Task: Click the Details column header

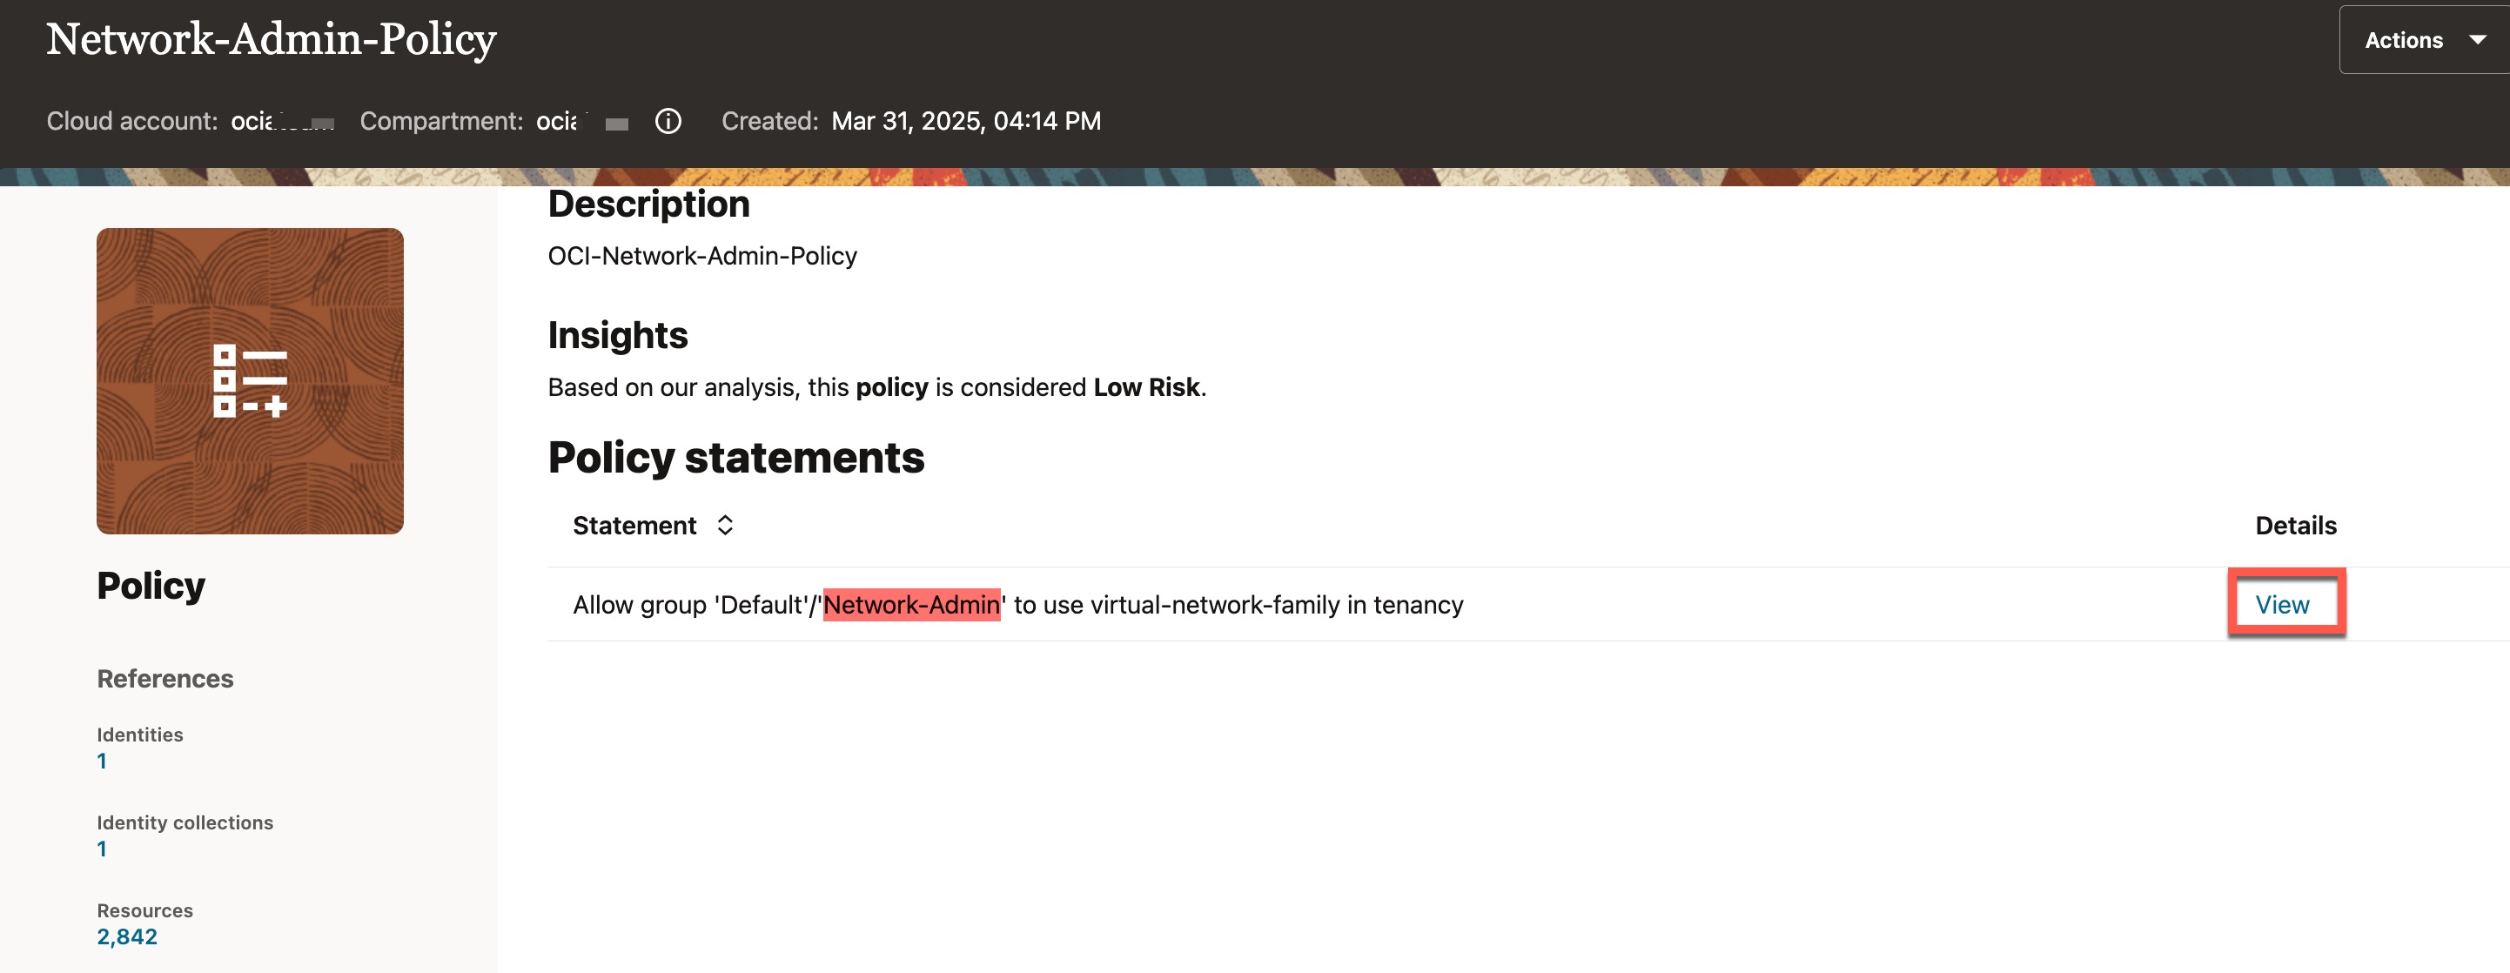Action: [x=2295, y=526]
